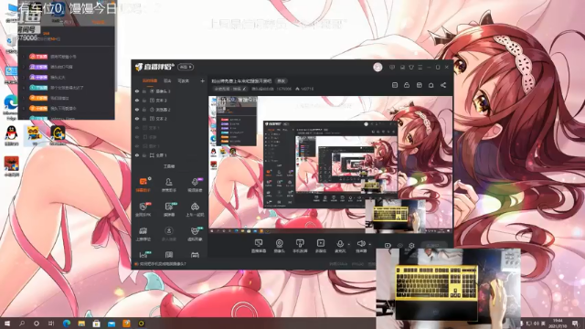Switch to the second scene tab

[x=167, y=81]
